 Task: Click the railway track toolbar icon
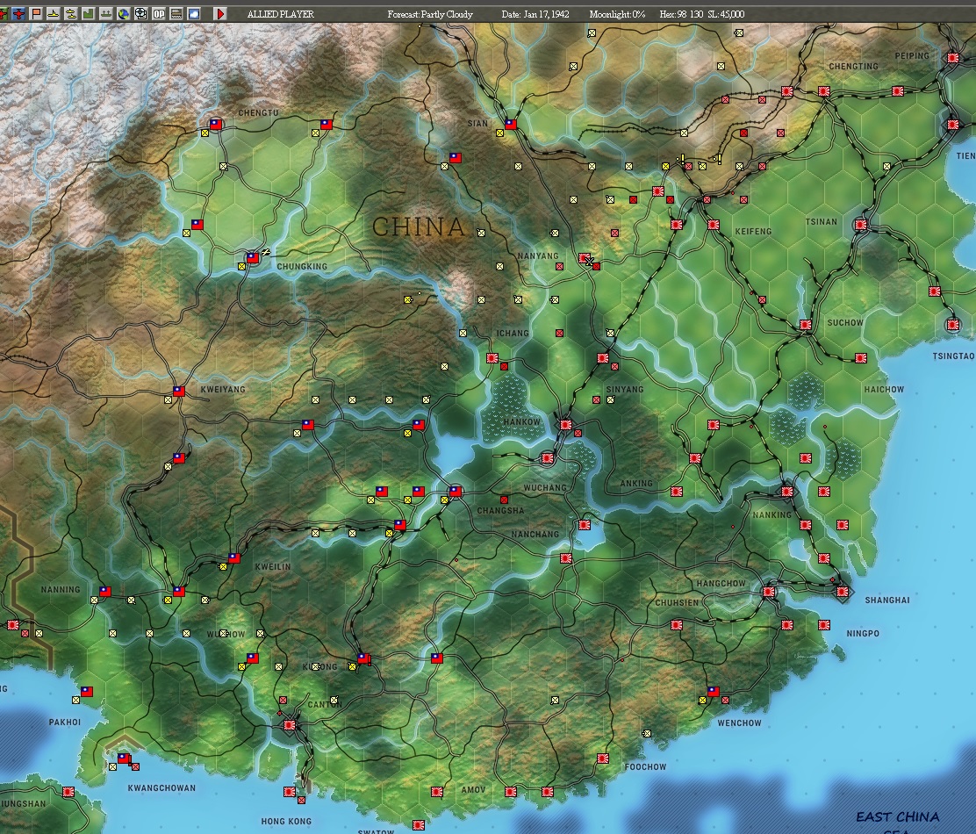(x=176, y=13)
